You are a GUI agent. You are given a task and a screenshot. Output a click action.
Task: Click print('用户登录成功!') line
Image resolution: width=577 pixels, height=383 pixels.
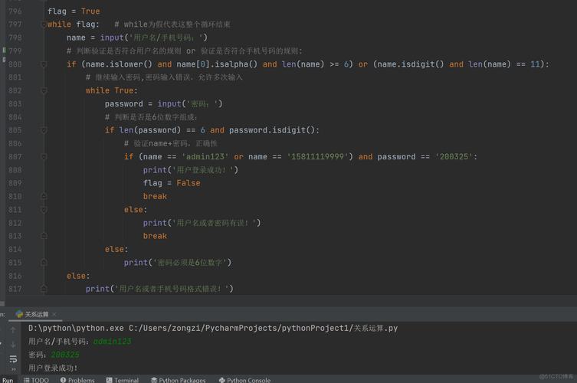tap(191, 170)
